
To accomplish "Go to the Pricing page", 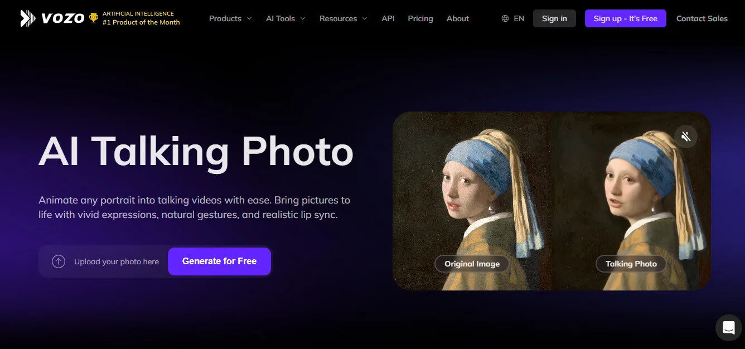I will click(x=420, y=18).
